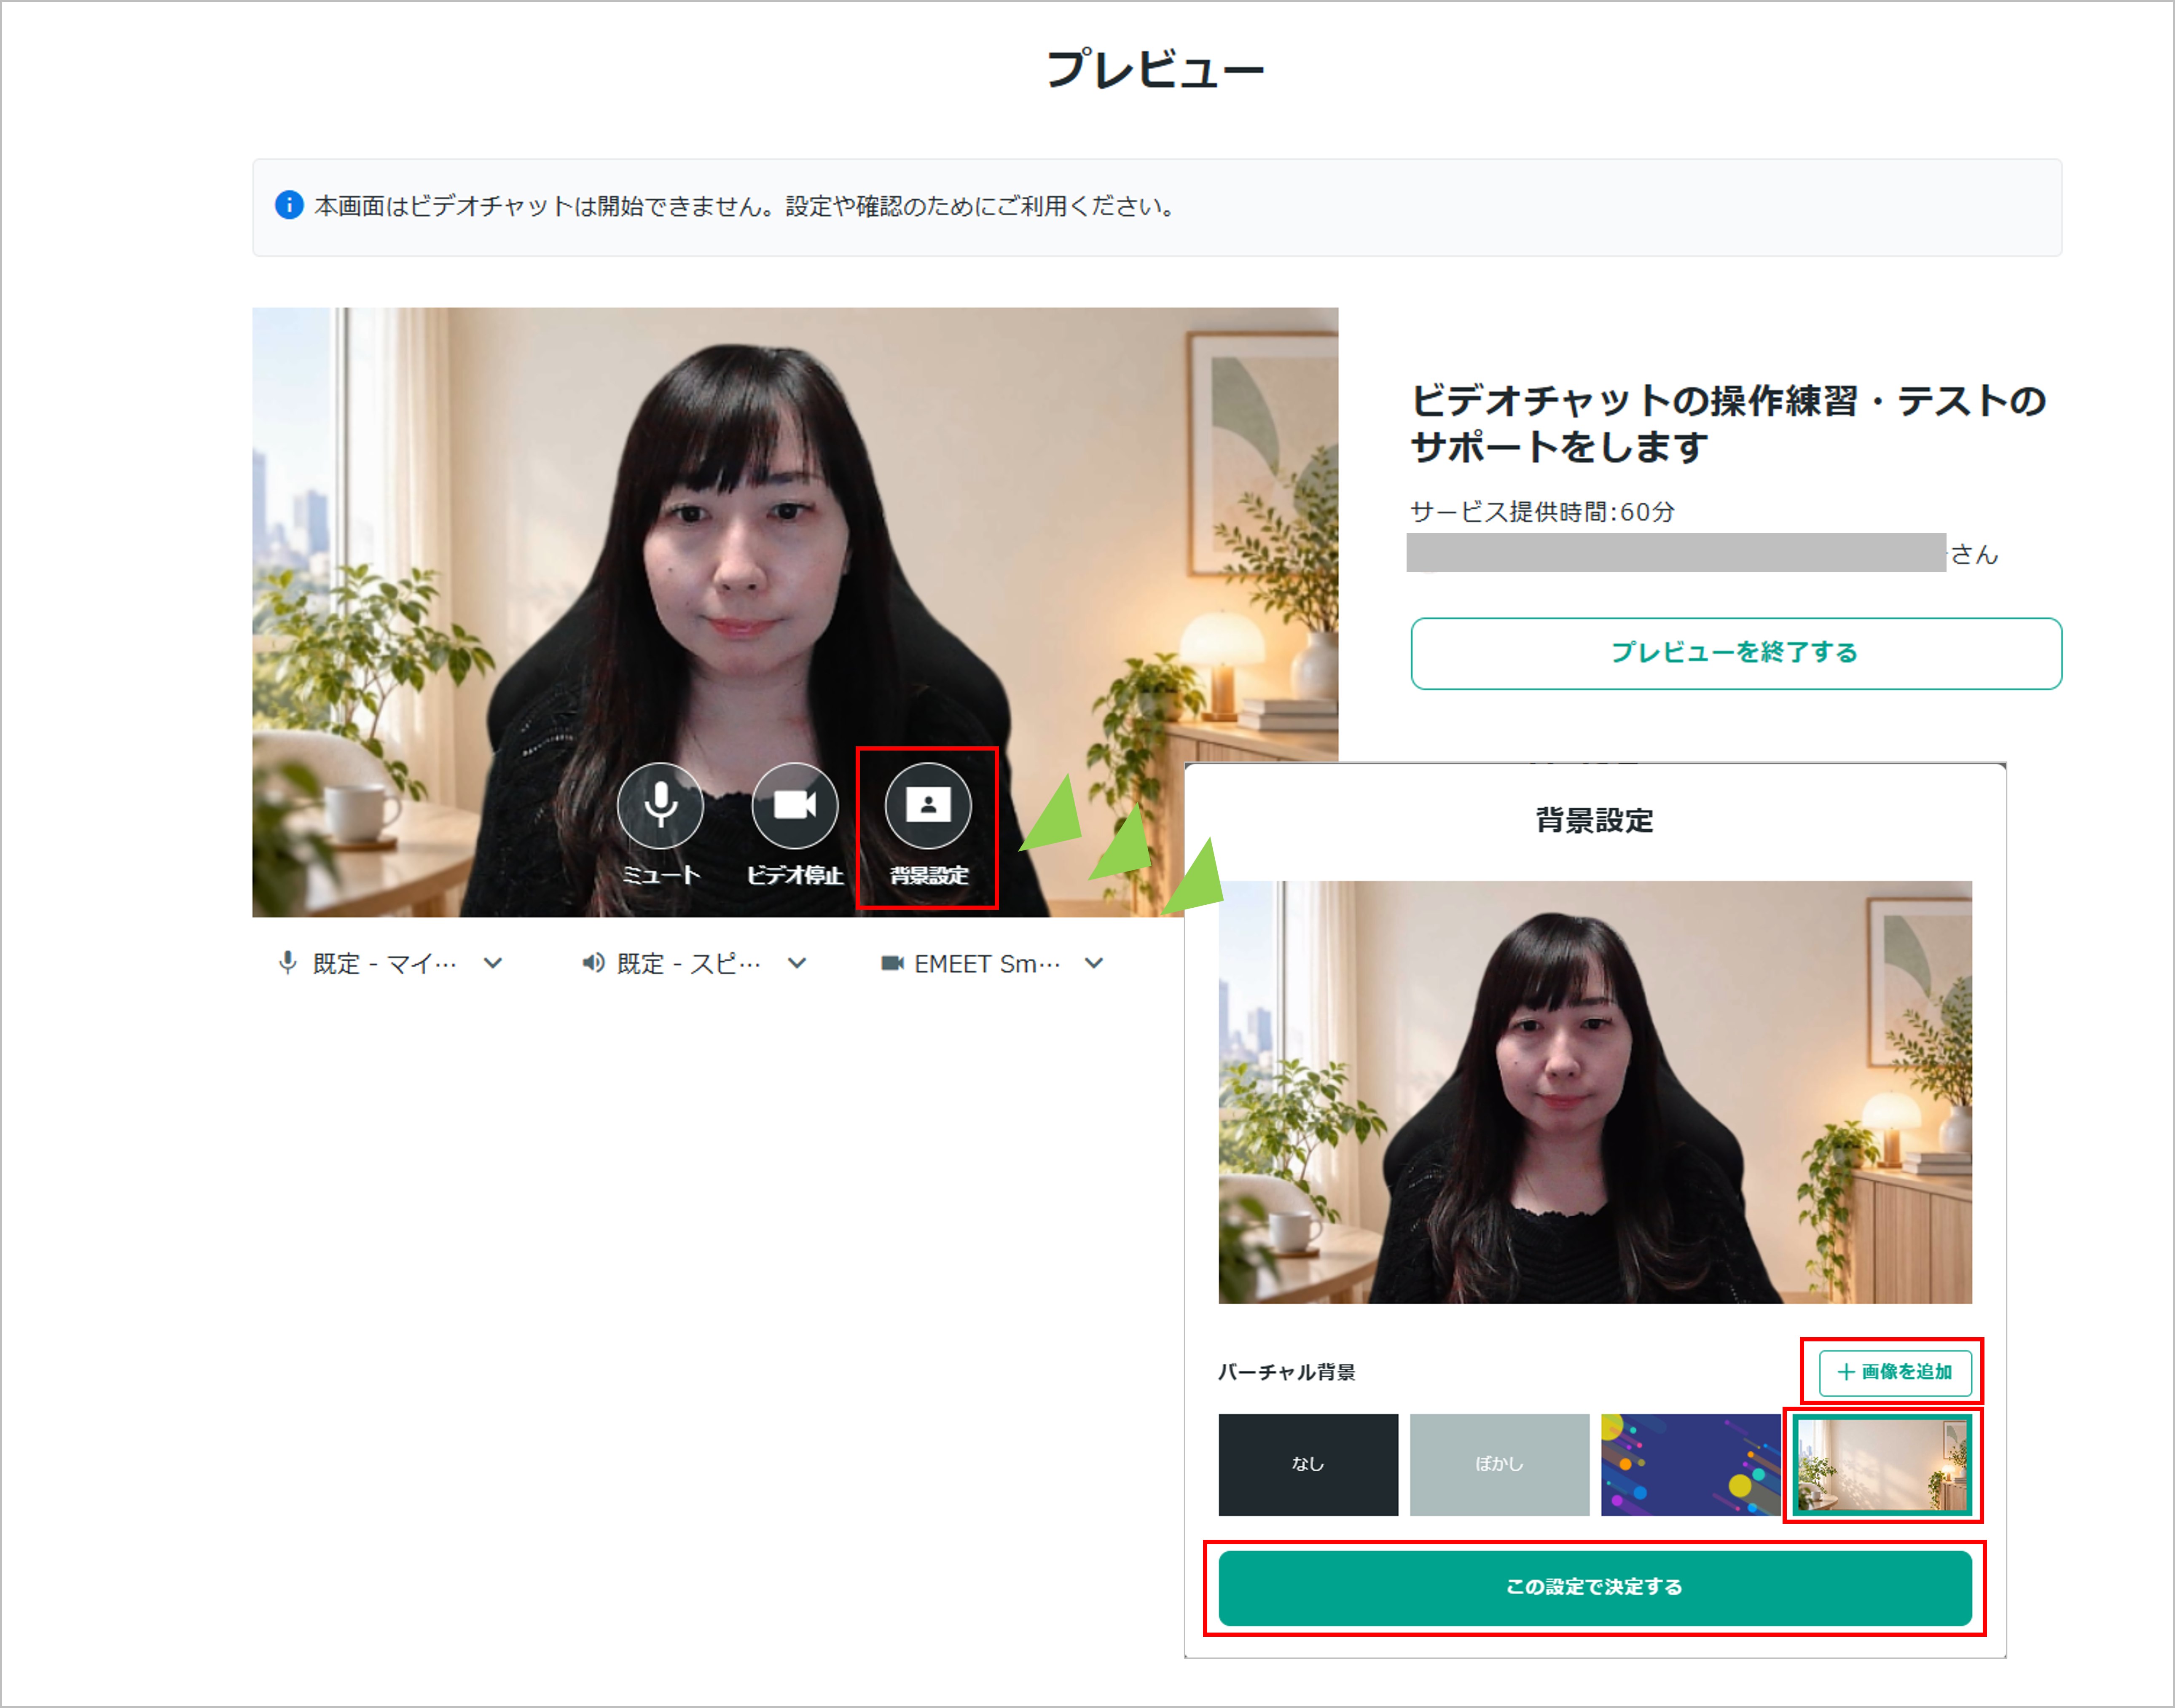
Task: Expand the microphone device dropdown chevron
Action: 493,963
